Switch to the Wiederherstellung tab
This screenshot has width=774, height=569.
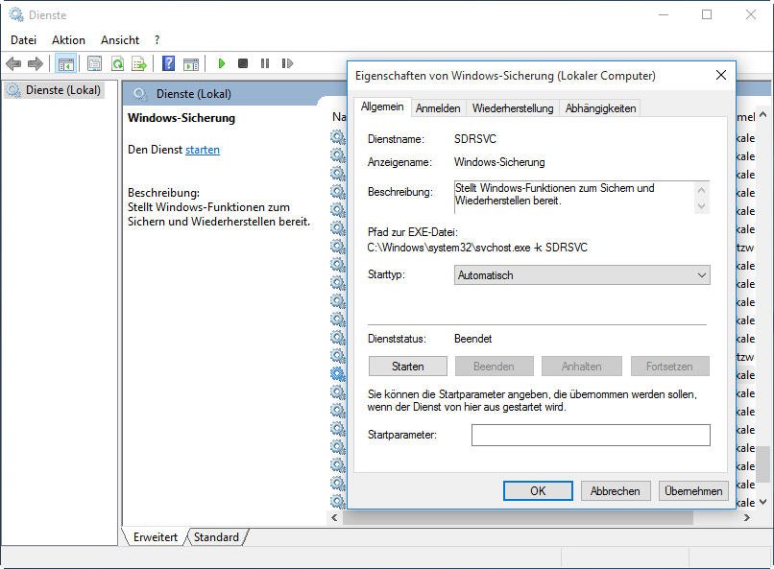coord(513,108)
